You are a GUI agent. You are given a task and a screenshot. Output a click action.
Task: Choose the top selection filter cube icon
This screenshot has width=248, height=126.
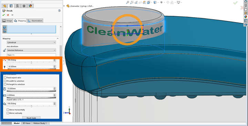coord(4,27)
